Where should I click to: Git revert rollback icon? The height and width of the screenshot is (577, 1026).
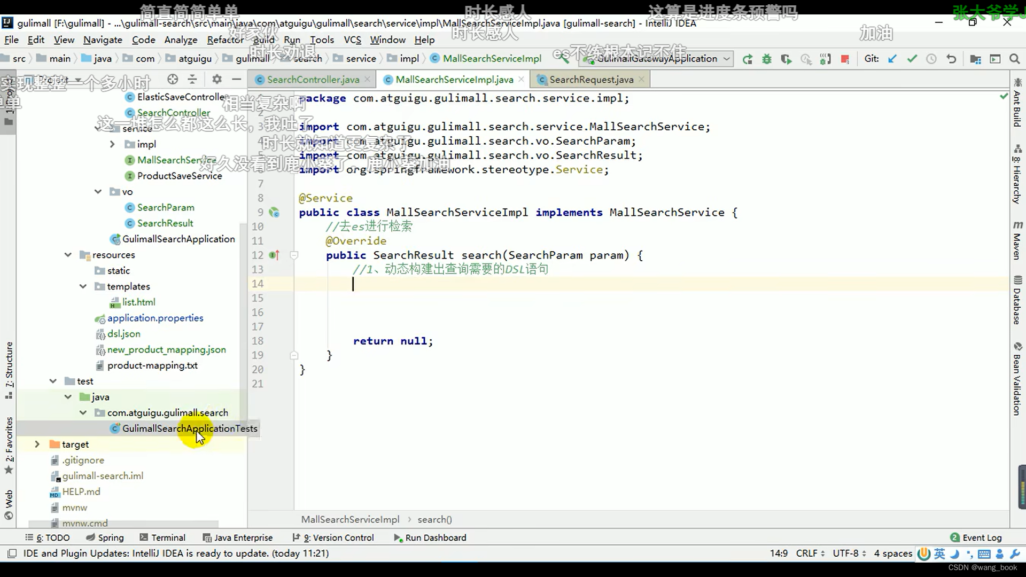[x=951, y=59]
